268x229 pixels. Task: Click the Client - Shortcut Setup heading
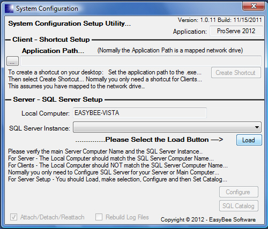(x=51, y=40)
